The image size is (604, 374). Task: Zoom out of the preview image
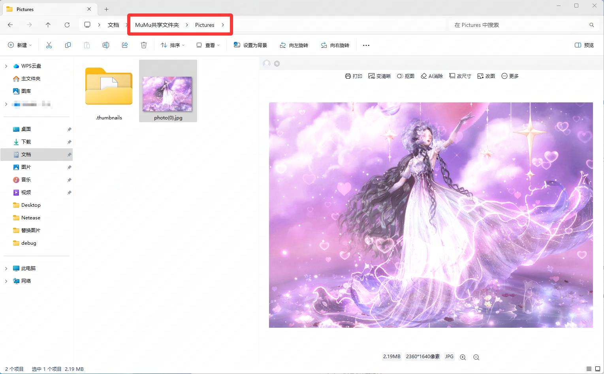pyautogui.click(x=476, y=357)
